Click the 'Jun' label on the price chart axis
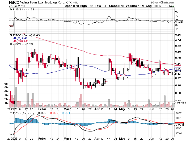186x141 pixels. (151, 109)
